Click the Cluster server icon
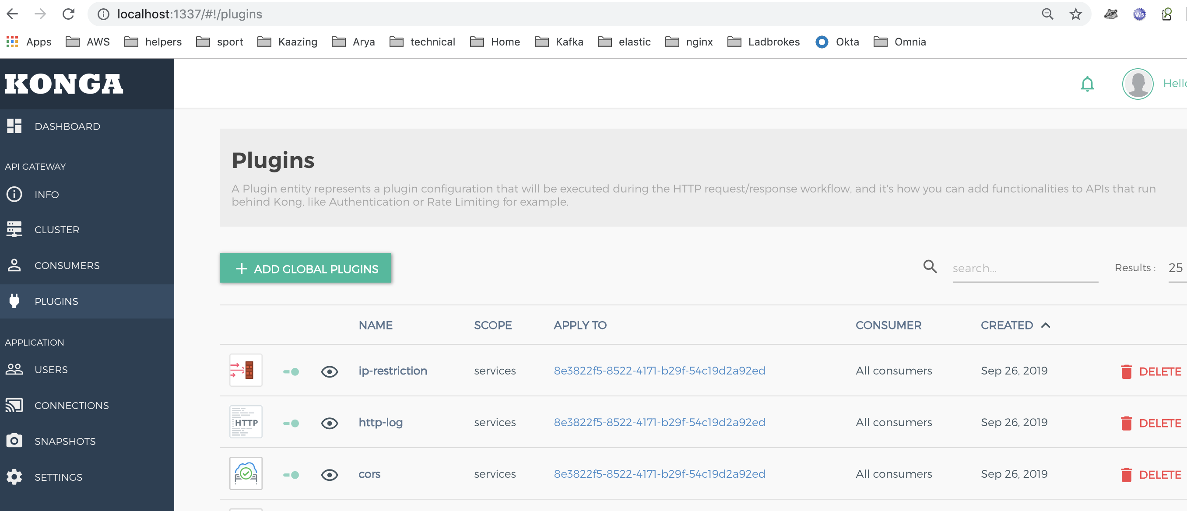Viewport: 1187px width, 511px height. point(14,229)
